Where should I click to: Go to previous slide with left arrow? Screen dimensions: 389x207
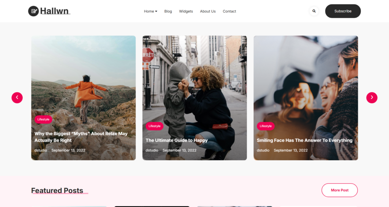point(17,98)
